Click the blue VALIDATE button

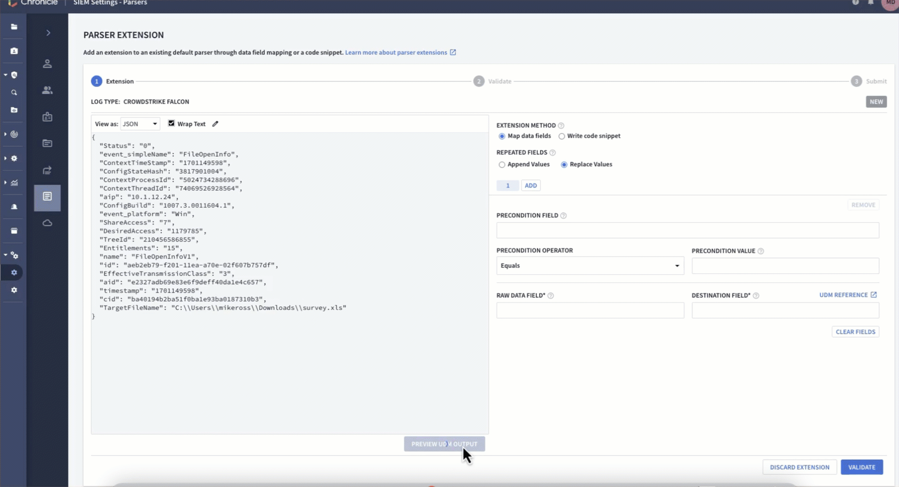click(861, 467)
